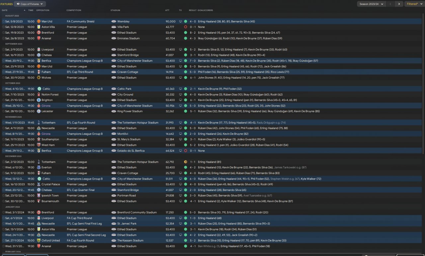Open the Season 2023/24 dropdown
Viewport: 425px width, 256px height.
371,4
